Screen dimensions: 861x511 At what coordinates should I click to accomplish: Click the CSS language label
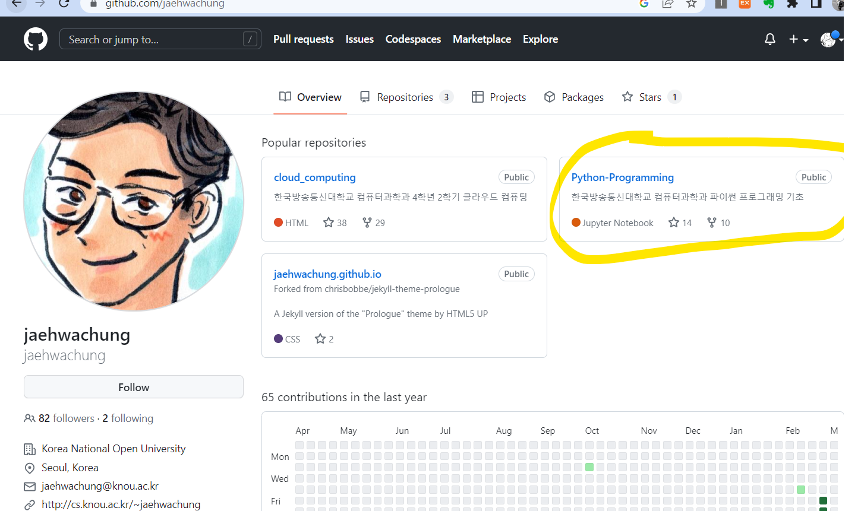(292, 339)
